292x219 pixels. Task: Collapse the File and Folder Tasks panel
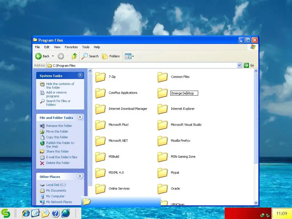coord(80,117)
